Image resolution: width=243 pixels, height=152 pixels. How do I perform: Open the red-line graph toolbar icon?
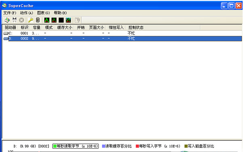click(x=54, y=20)
